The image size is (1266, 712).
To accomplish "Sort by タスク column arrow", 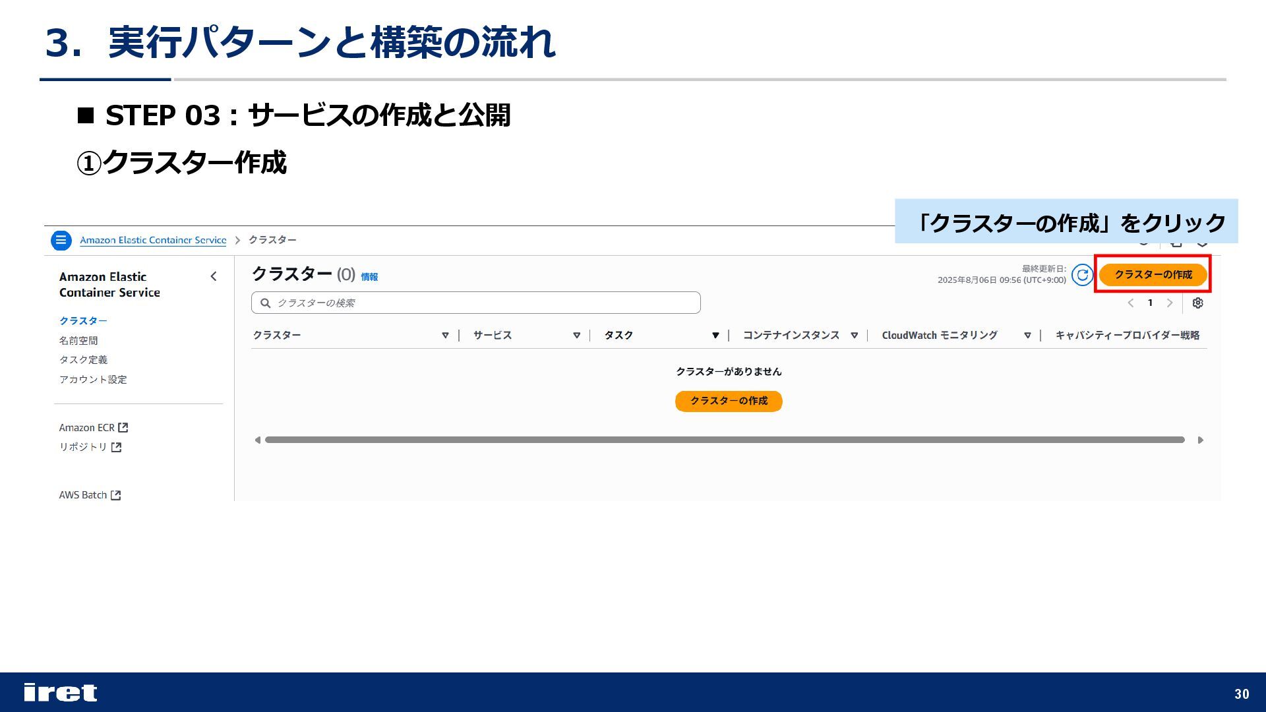I will point(715,336).
